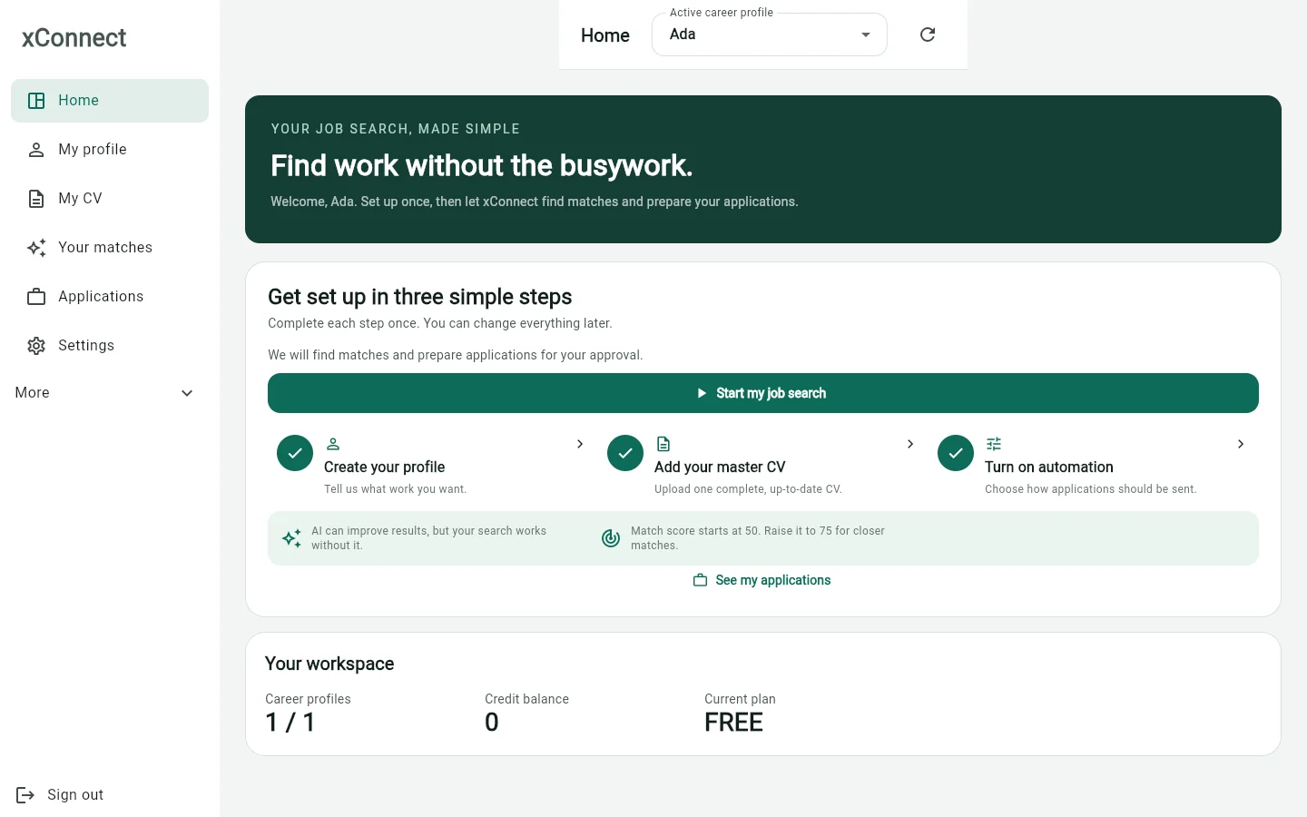Click 'Choose how applications should be sent.' text

[x=1091, y=489]
